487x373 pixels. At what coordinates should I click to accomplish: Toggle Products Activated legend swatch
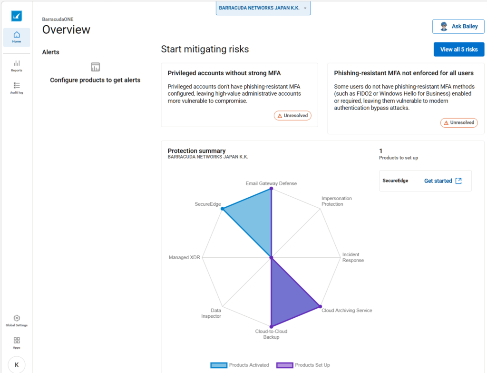(219, 365)
